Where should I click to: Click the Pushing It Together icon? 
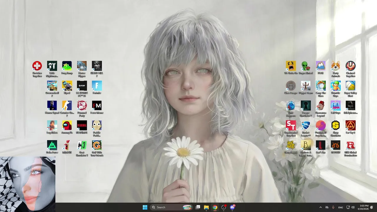pyautogui.click(x=321, y=125)
